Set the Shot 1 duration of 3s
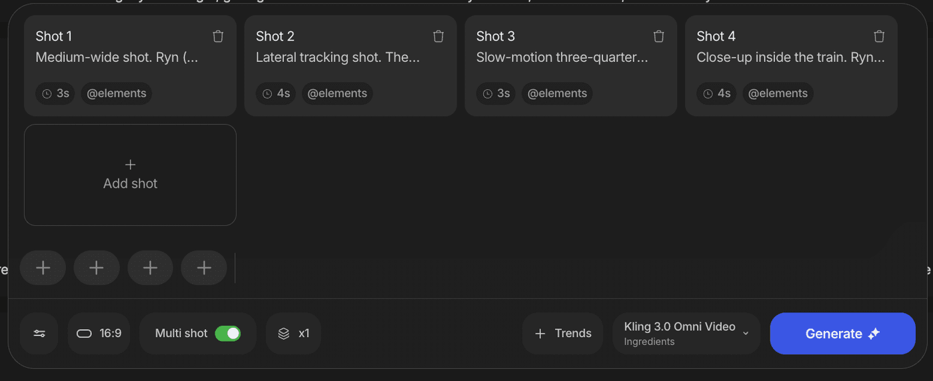Viewport: 933px width, 381px height. (x=56, y=94)
